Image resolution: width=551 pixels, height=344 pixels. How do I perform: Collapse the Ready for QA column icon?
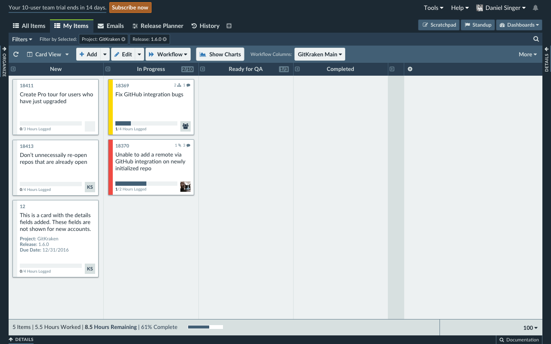point(202,69)
